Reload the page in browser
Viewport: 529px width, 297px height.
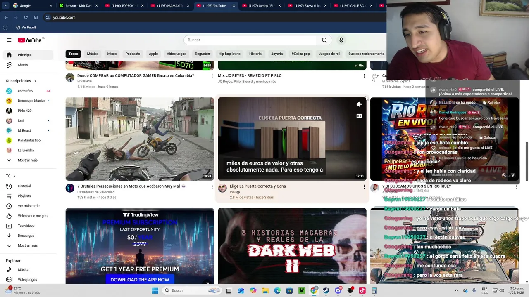(x=26, y=17)
